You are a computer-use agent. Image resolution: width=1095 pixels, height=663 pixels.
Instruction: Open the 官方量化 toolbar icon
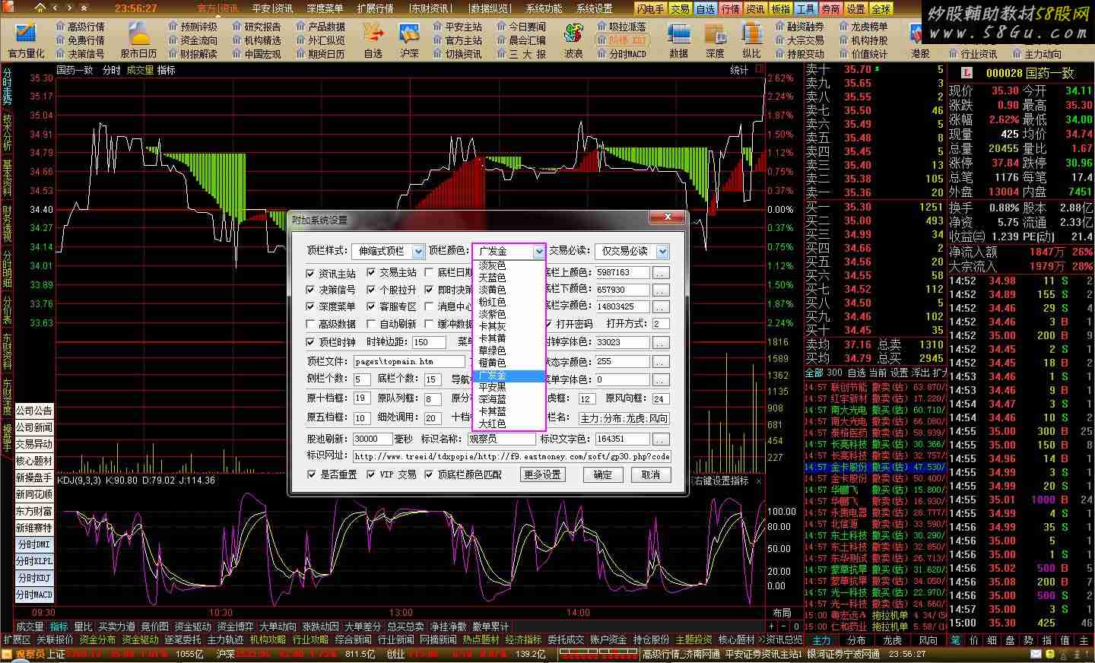pos(26,40)
